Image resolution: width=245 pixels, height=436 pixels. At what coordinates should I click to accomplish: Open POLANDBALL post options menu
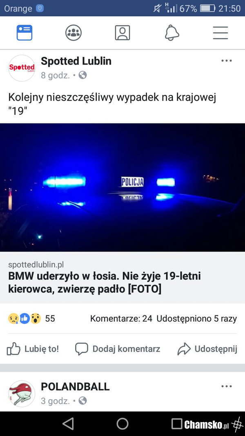[x=226, y=386]
